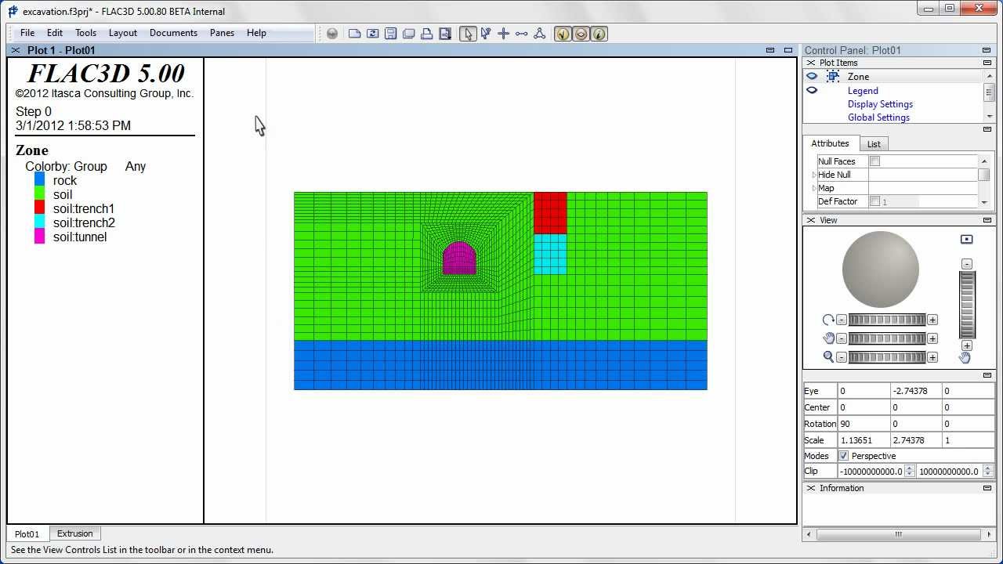Click the print toolbar icon
The height and width of the screenshot is (564, 1003).
(x=426, y=34)
